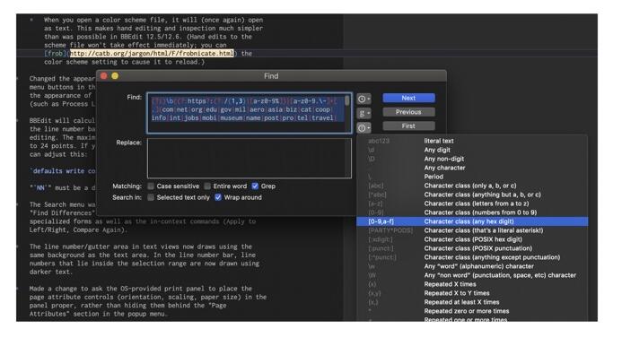Choose 'Any character' menu entry
This screenshot has height=346, width=622.
pyautogui.click(x=472, y=168)
